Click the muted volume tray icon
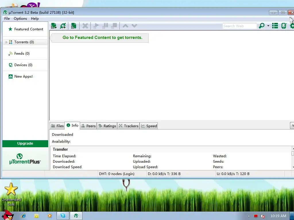Viewport: 294px width, 220px height. (x=262, y=216)
